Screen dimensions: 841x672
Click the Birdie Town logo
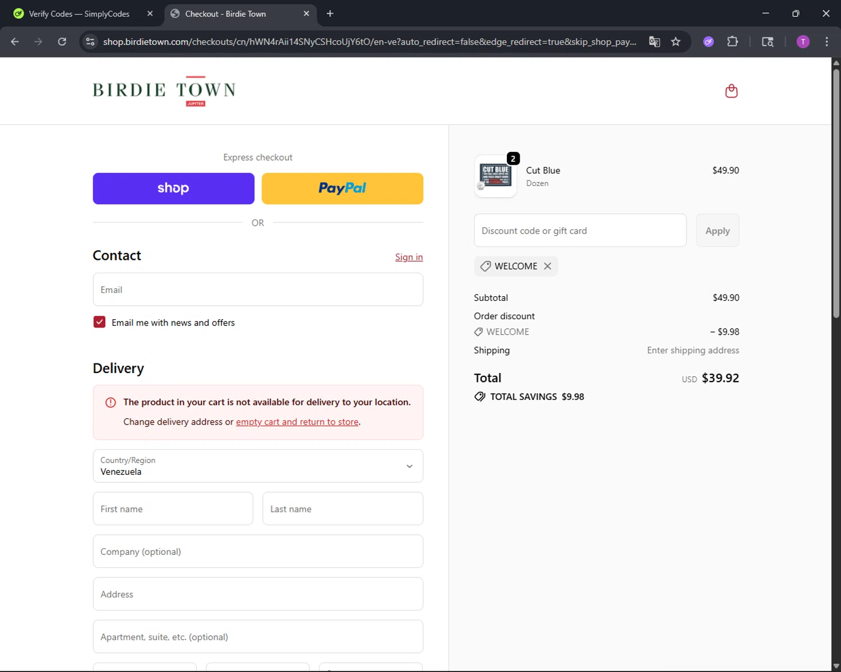pos(164,91)
